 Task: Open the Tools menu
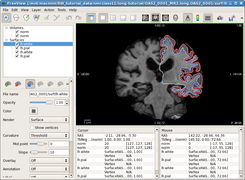[62, 10]
